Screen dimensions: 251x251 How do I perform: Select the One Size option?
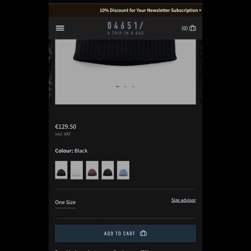(65, 202)
